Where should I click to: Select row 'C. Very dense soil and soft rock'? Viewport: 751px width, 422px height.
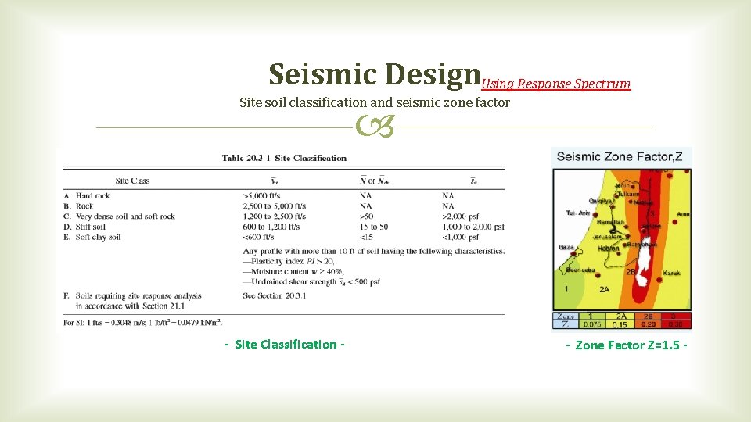click(283, 216)
